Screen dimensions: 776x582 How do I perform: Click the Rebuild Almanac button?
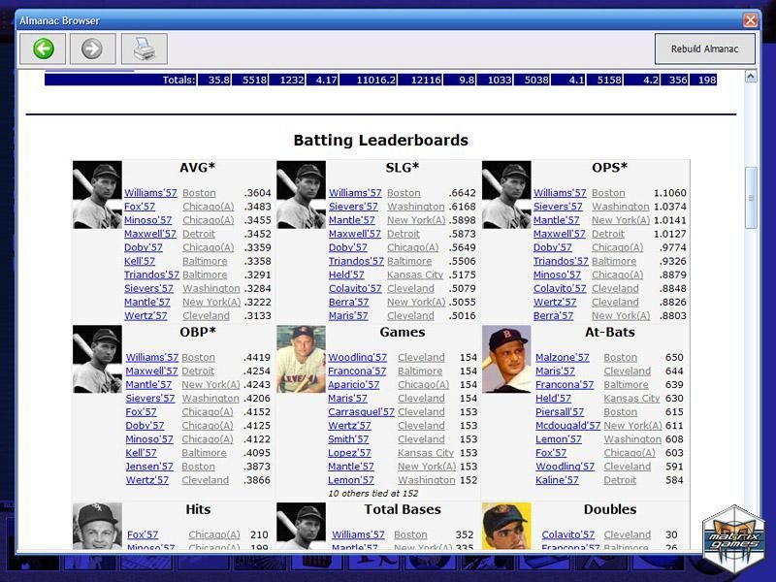(x=704, y=48)
